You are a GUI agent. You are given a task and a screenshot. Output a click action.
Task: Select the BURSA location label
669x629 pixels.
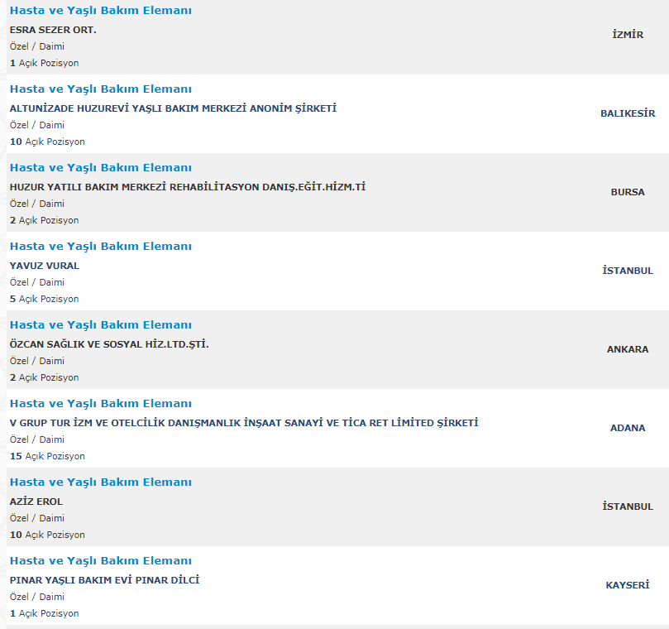628,192
